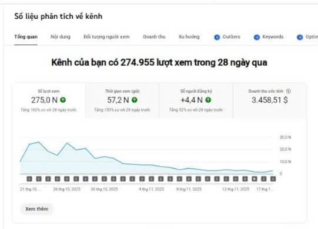Click the 20,0 N axis label
This screenshot has width=318, height=229.
pos(285,149)
